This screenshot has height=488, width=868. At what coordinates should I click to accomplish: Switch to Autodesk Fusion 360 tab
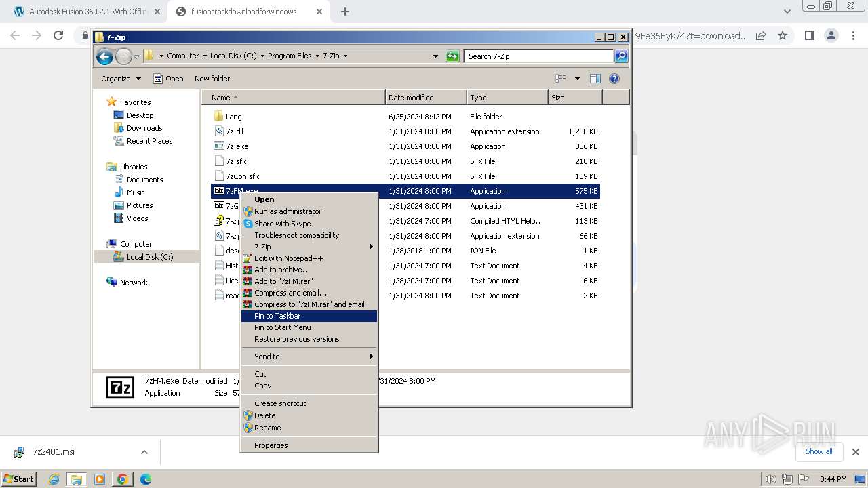tap(87, 12)
